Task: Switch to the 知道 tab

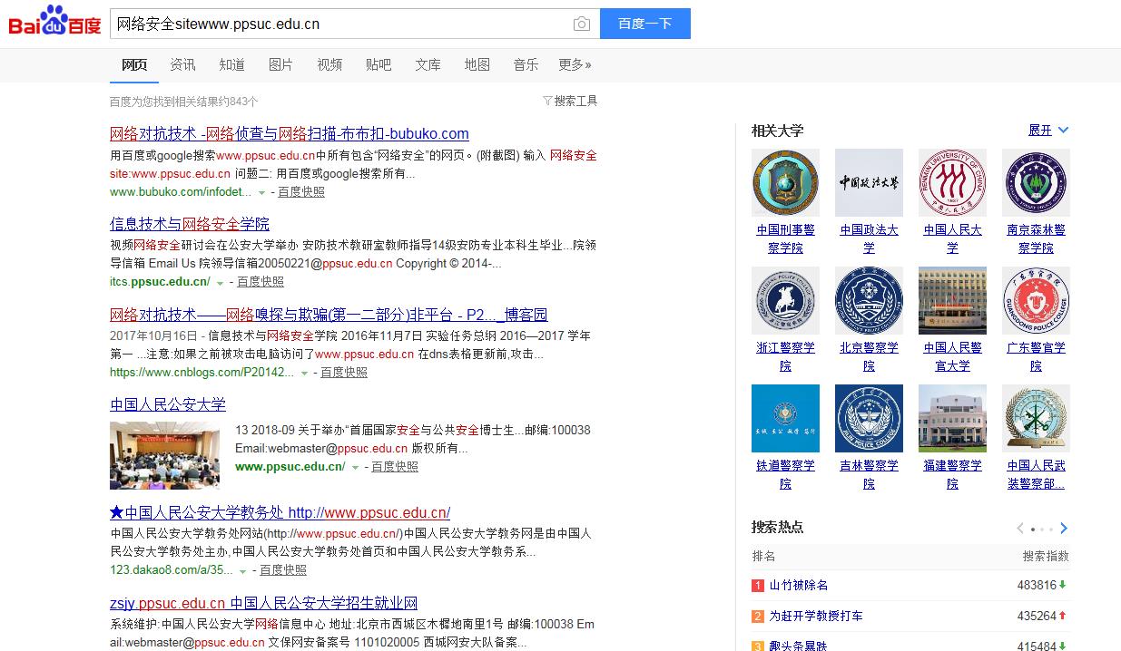Action: [231, 64]
